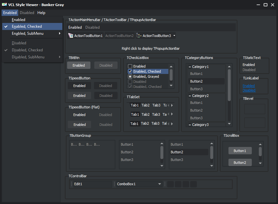
Task: Click Button1 in the TScrollBox
Action: pyautogui.click(x=240, y=151)
